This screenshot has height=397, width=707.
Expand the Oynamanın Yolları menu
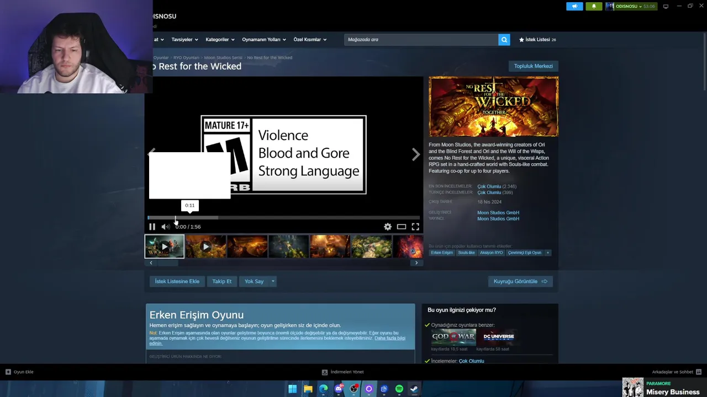264,40
